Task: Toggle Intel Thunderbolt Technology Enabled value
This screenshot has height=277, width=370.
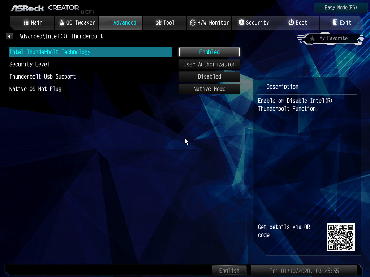Action: [209, 52]
